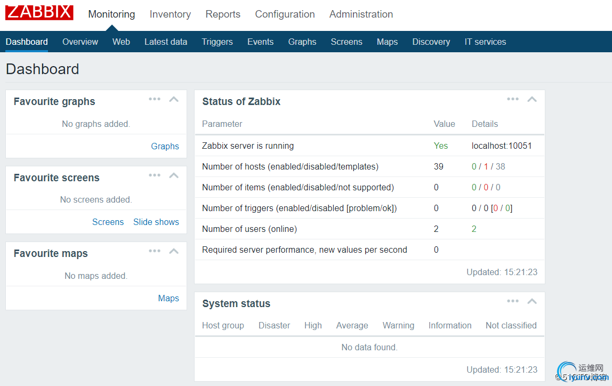Click the 'No data found.' message
Image resolution: width=612 pixels, height=386 pixels.
369,348
